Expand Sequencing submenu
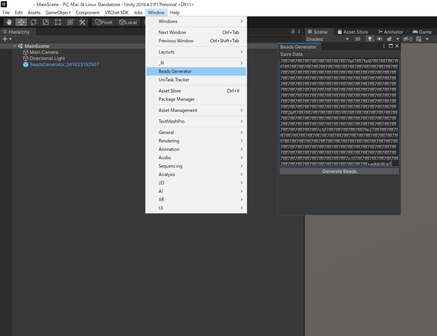 pyautogui.click(x=196, y=166)
